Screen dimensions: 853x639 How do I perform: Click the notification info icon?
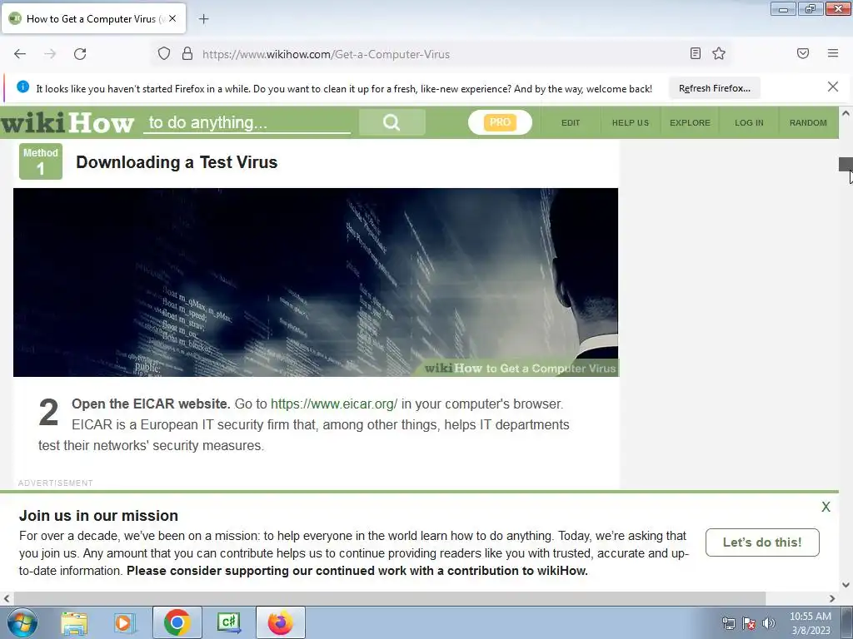click(x=22, y=87)
